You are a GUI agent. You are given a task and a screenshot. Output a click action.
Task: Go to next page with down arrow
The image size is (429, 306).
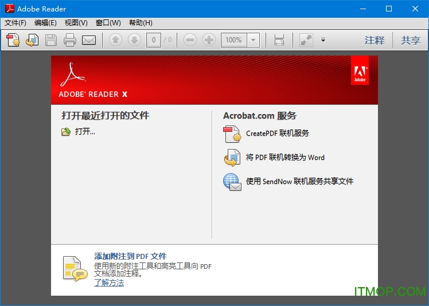[x=134, y=40]
